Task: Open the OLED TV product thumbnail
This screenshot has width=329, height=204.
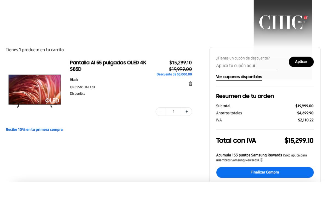Action: [35, 91]
